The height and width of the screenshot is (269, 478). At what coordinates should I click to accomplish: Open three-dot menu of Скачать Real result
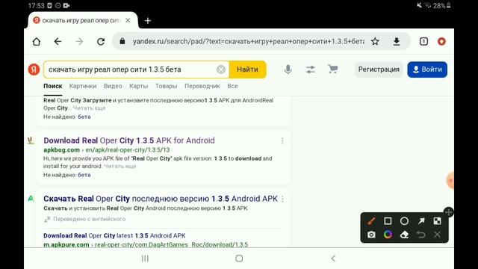[282, 199]
